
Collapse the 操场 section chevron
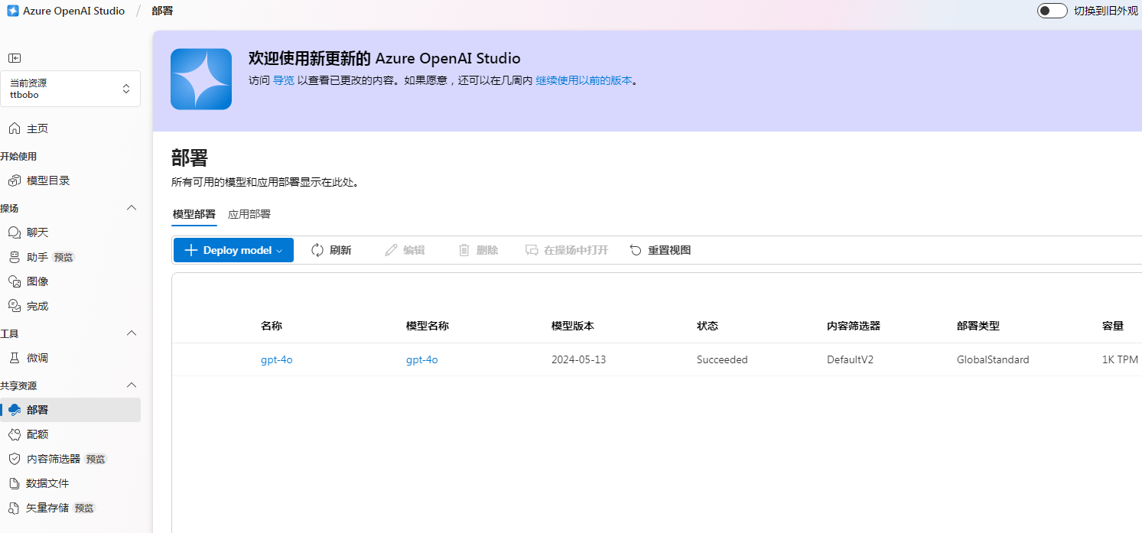(132, 208)
